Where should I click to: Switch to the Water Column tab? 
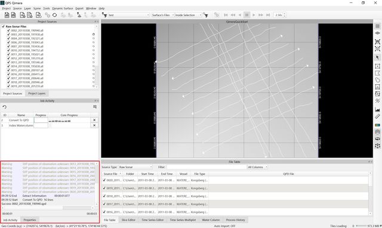pos(211,220)
